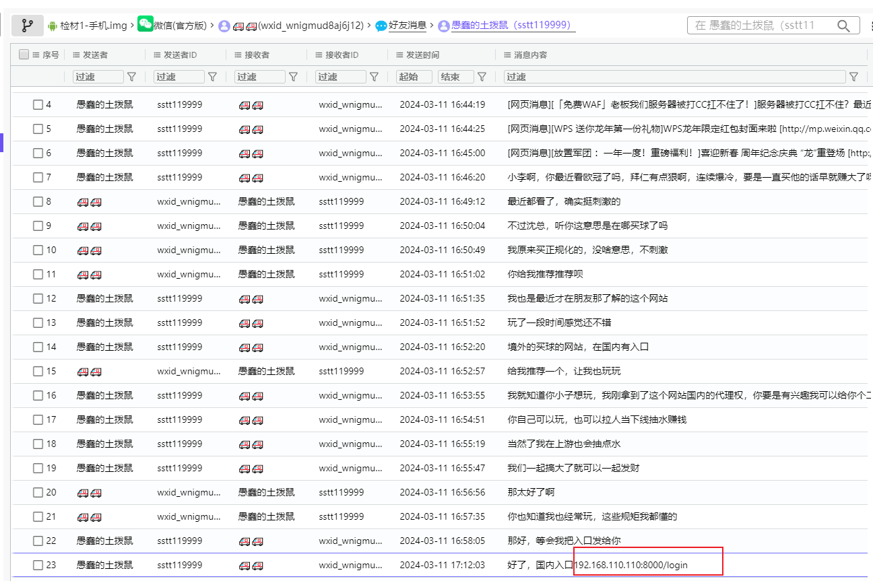
Task: Open the 接收者 column menu icon
Action: point(238,55)
